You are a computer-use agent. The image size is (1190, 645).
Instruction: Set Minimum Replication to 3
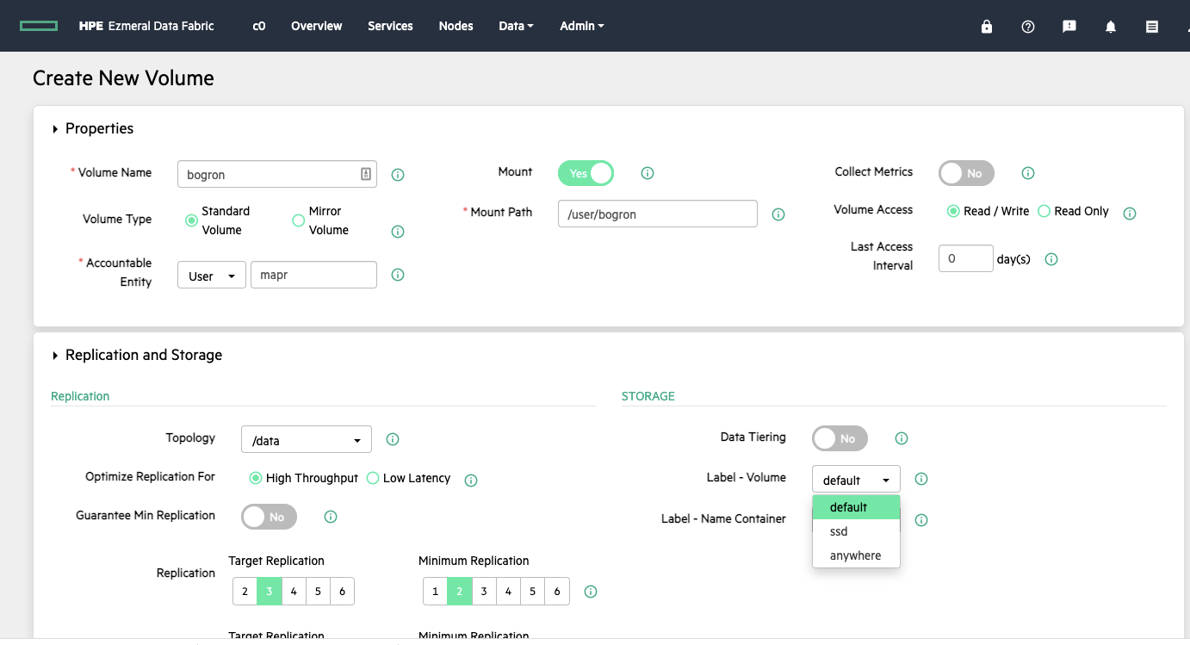(484, 592)
